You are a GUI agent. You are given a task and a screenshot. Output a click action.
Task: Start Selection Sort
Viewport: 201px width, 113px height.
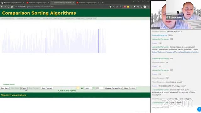35,19
